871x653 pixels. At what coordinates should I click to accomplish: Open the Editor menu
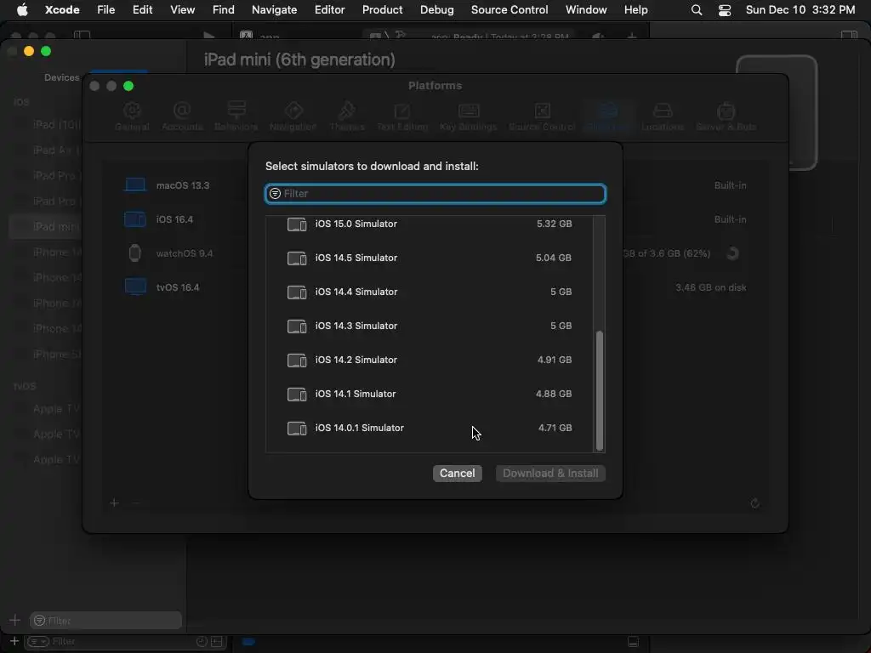329,9
